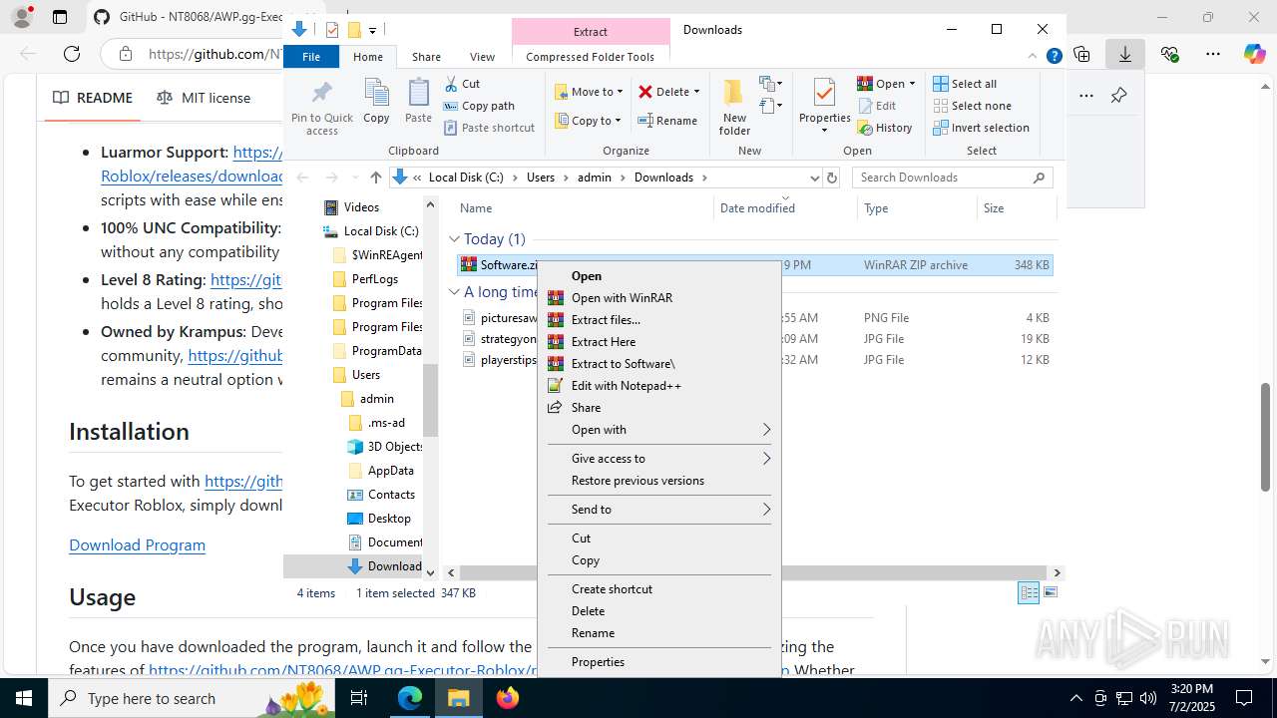1277x718 pixels.
Task: Click the Up directory arrow
Action: tap(375, 178)
